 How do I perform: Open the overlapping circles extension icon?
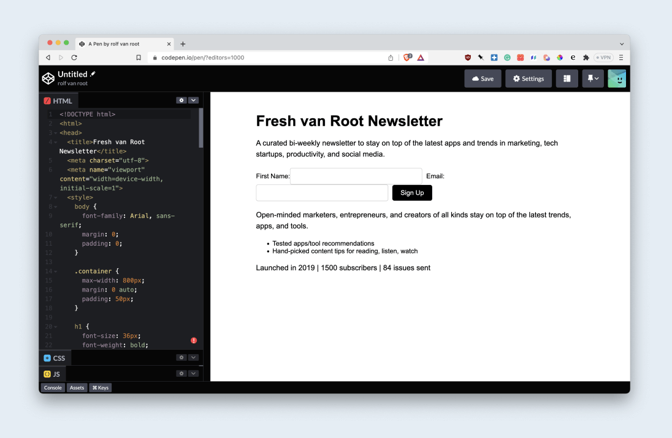(546, 58)
